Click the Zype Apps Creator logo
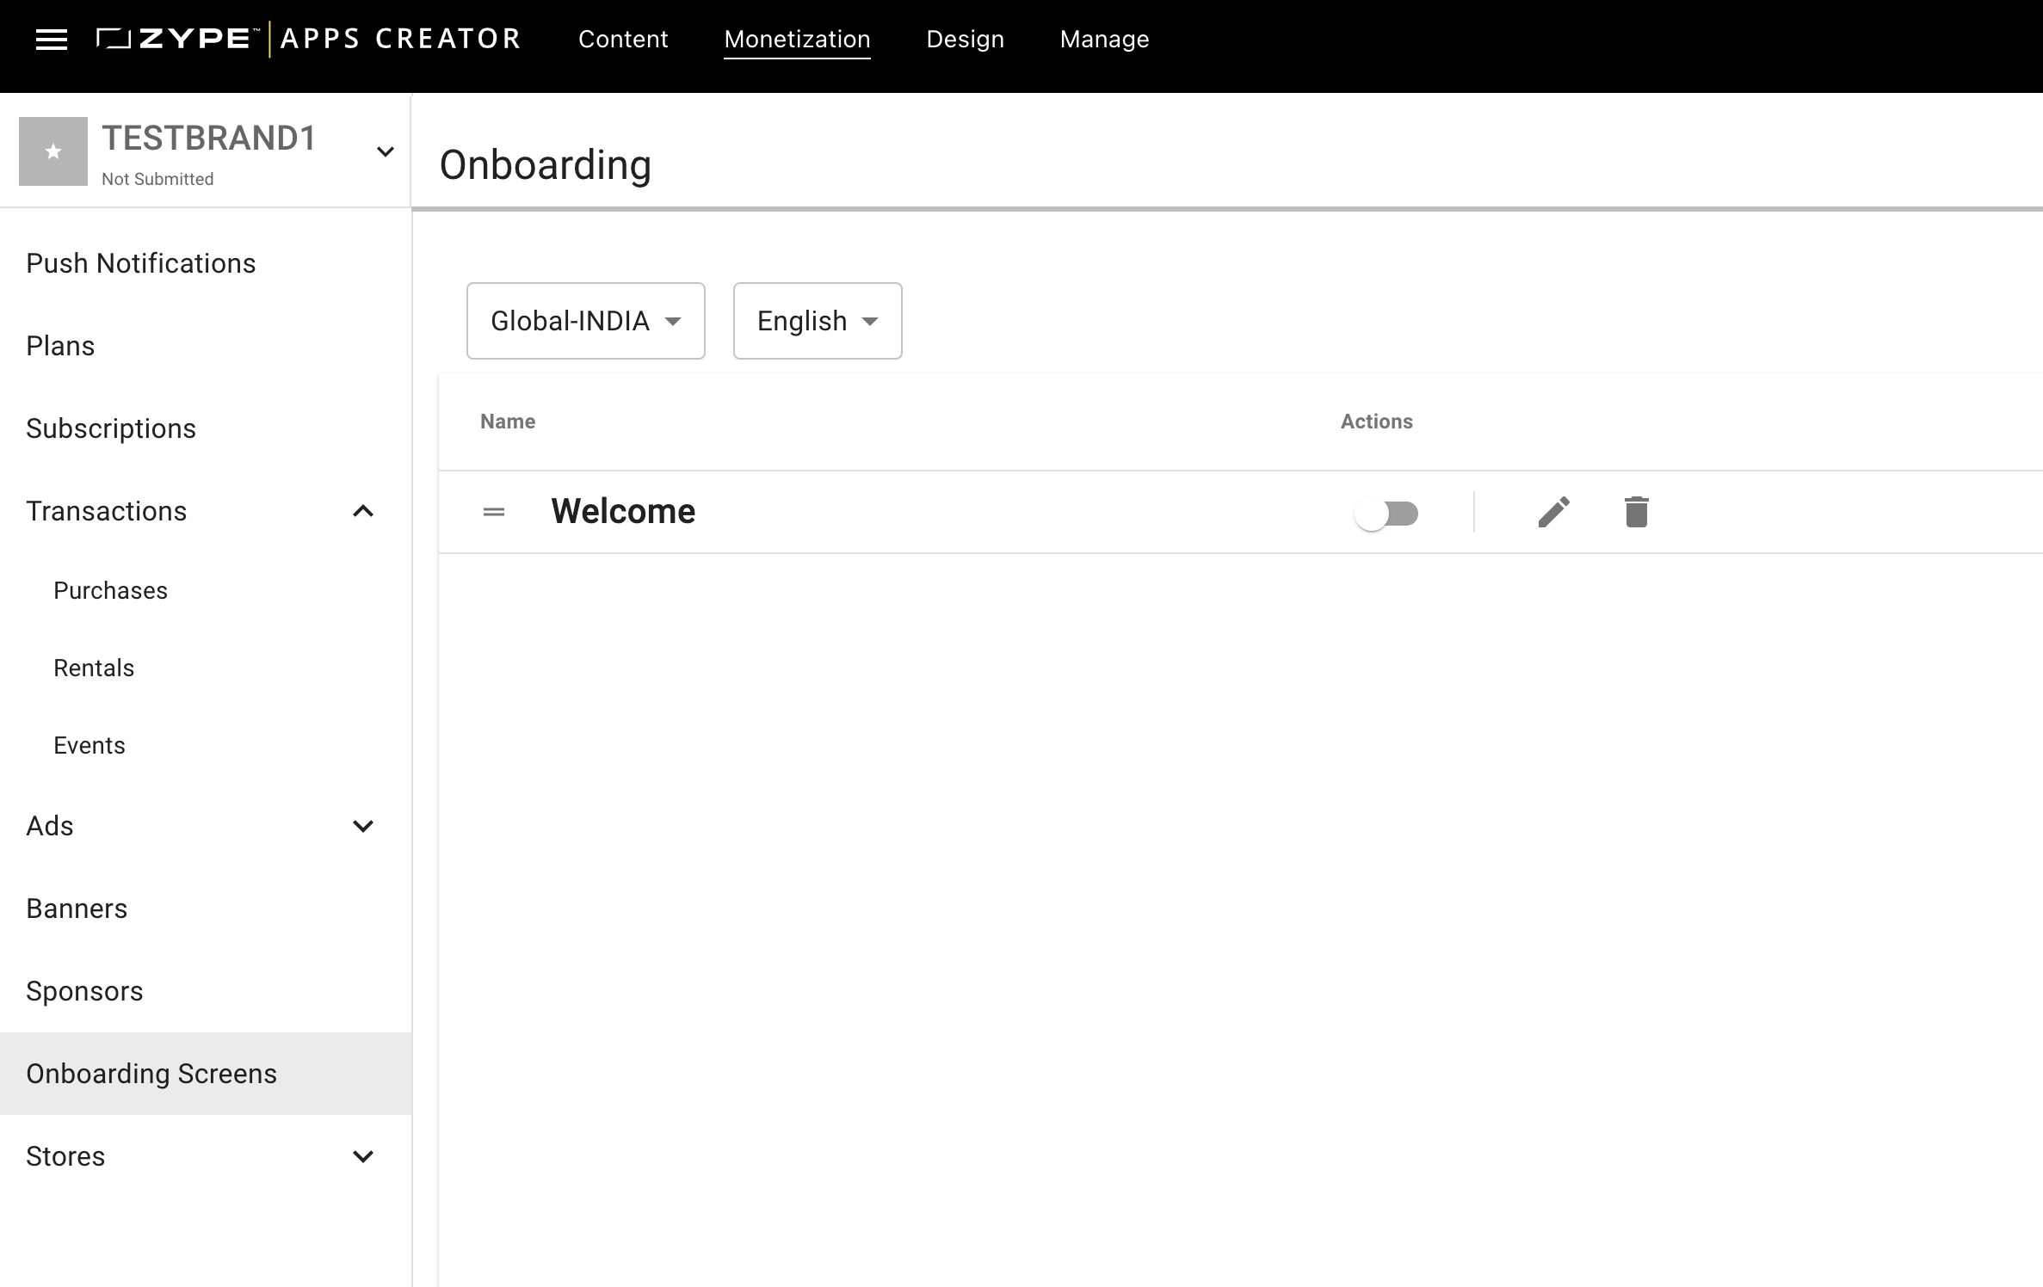2043x1287 pixels. point(308,39)
